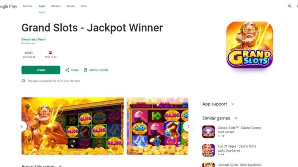The image size is (298, 167).
Task: Open the Classic Slots app icon
Action: (x=208, y=132)
